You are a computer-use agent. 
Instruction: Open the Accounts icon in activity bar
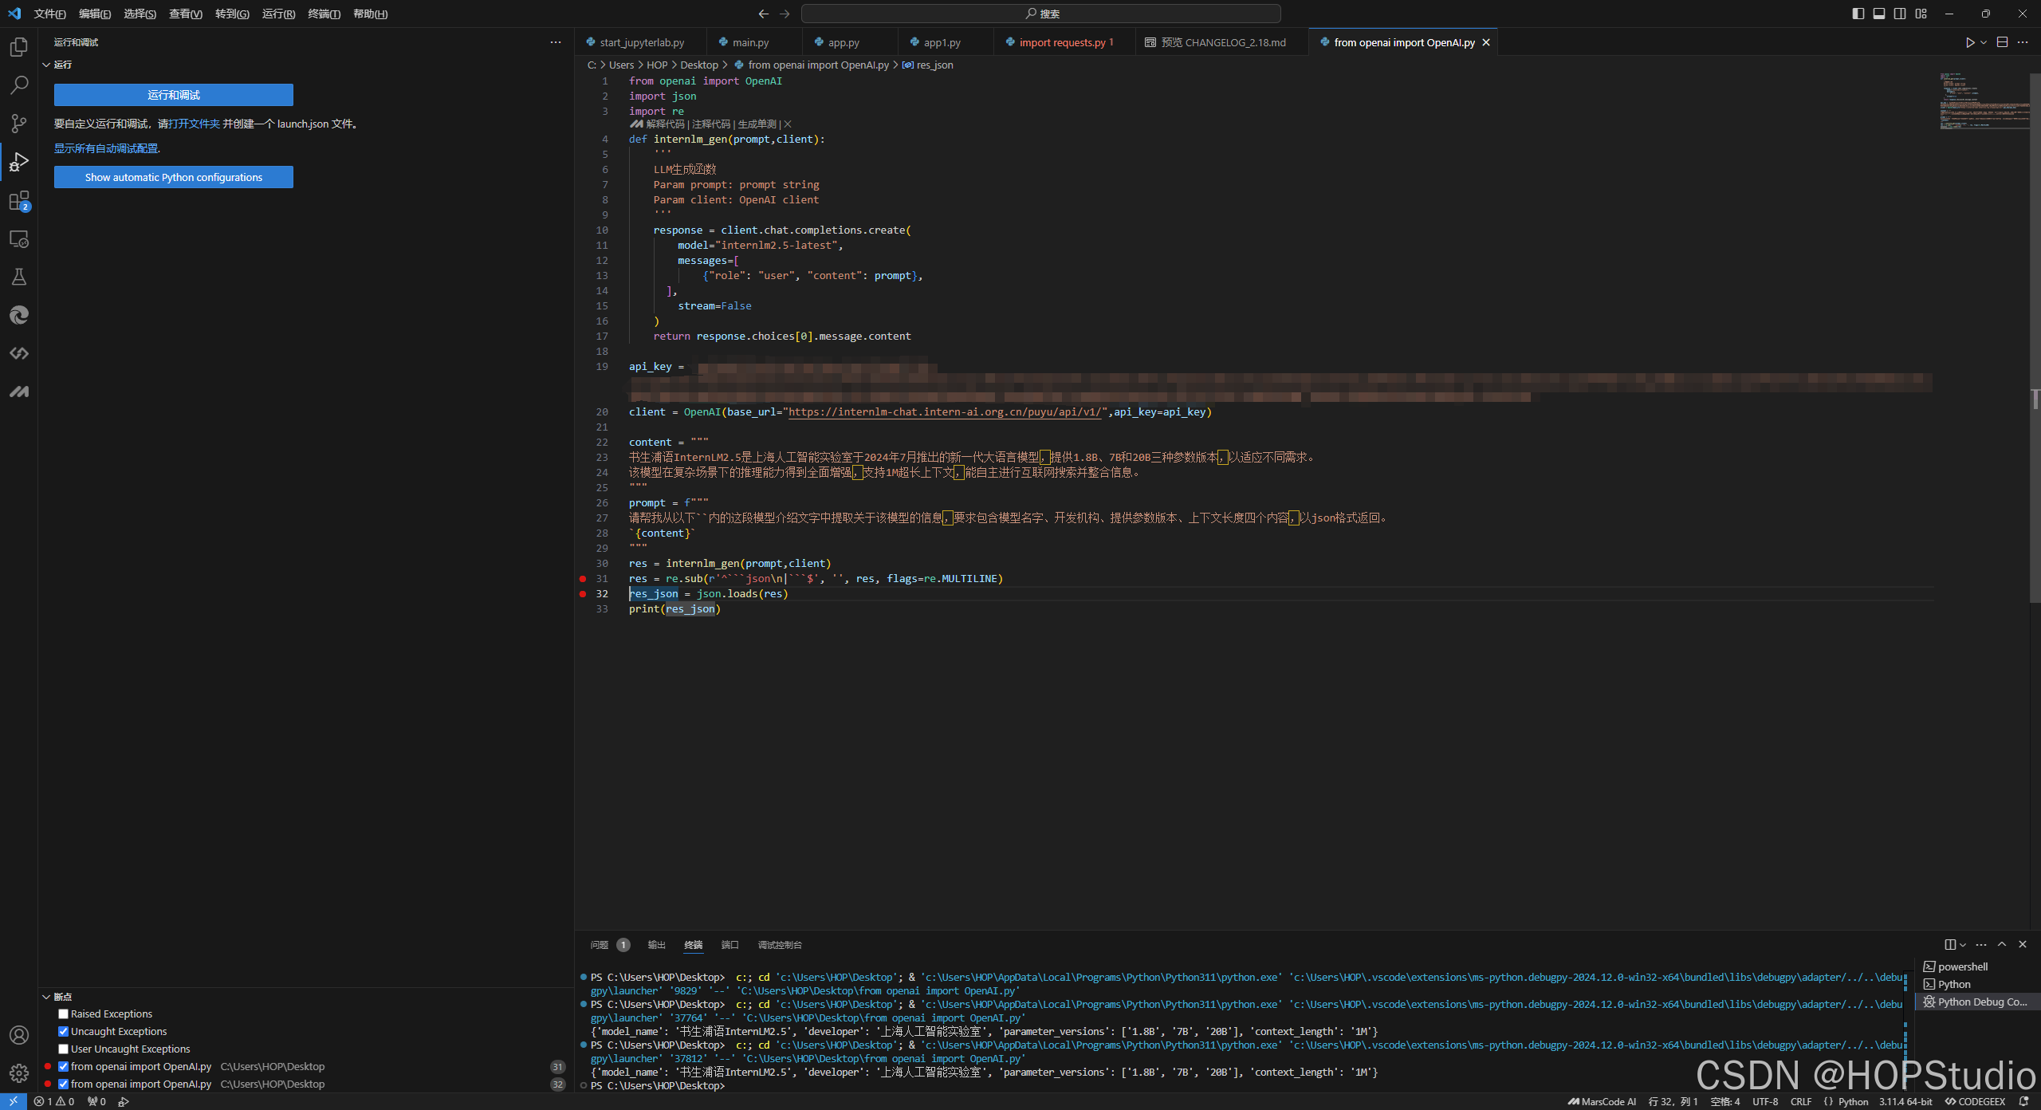point(18,1035)
